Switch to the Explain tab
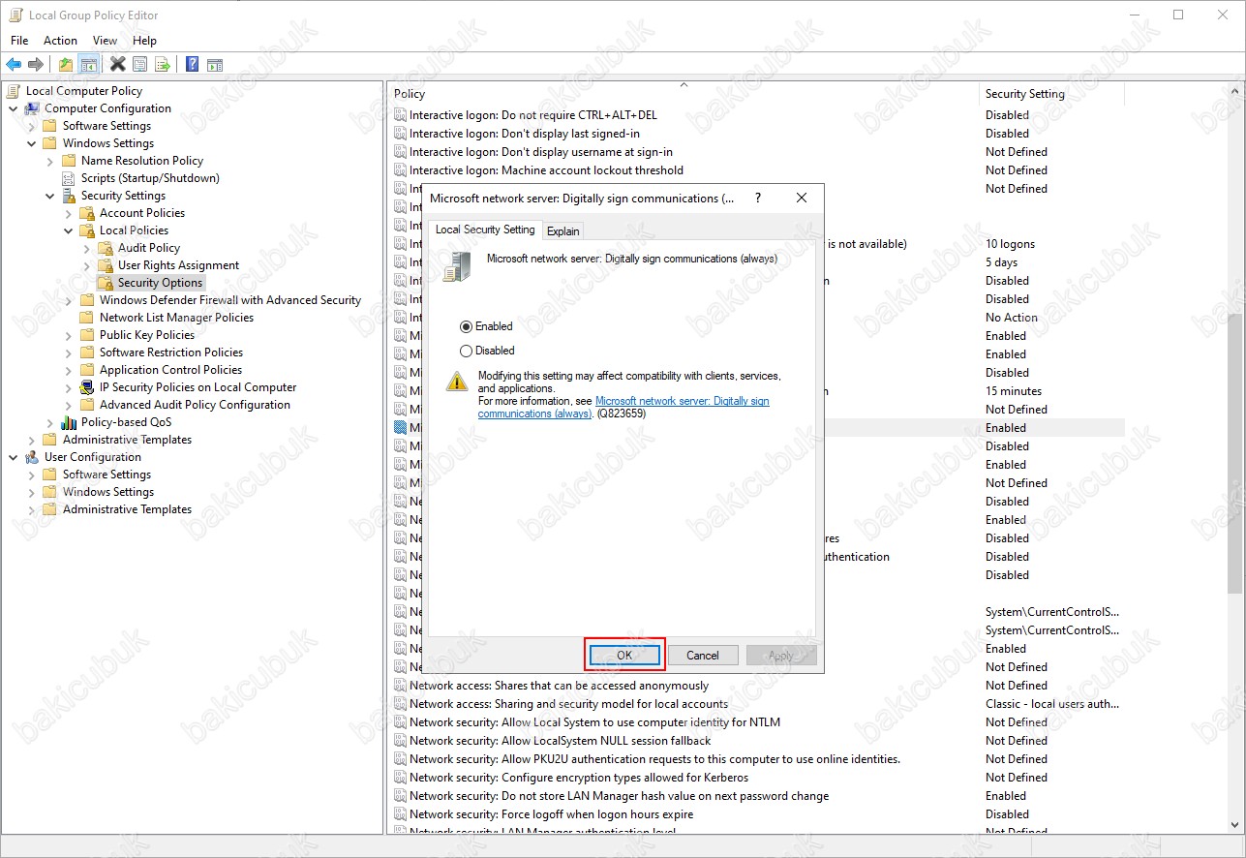The image size is (1246, 858). point(562,230)
